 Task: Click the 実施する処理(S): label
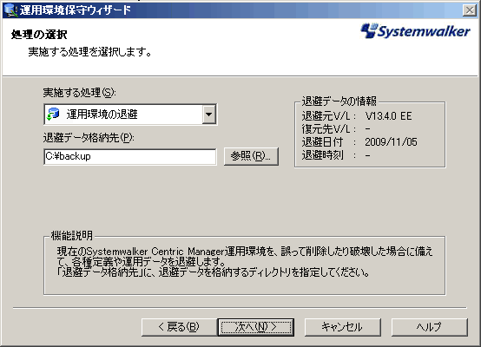click(79, 92)
